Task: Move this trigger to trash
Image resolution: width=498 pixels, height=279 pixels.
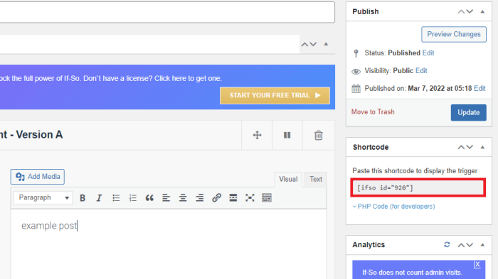Action: pos(373,112)
